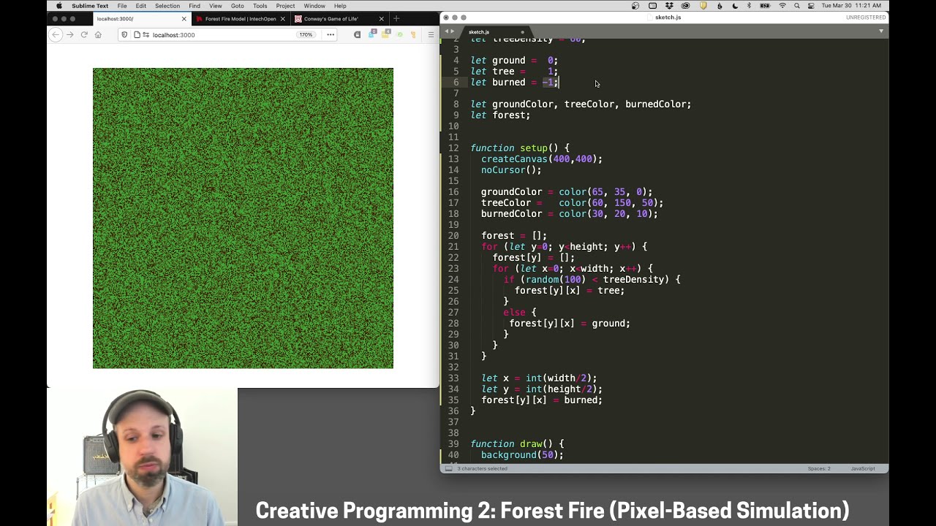
Task: Open a new Firefox tab with plus
Action: pos(396,18)
